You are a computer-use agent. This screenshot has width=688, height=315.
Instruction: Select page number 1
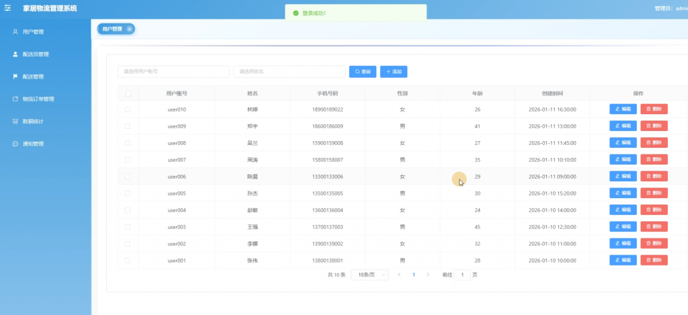[x=413, y=275]
